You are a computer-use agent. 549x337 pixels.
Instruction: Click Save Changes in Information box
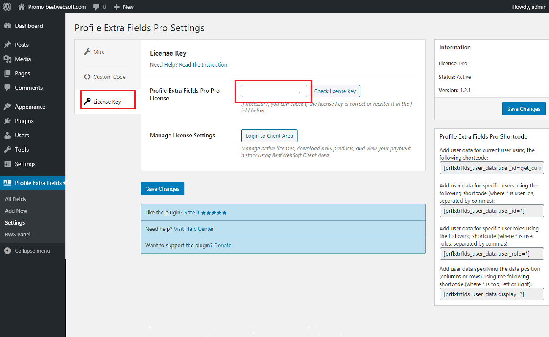coord(524,109)
